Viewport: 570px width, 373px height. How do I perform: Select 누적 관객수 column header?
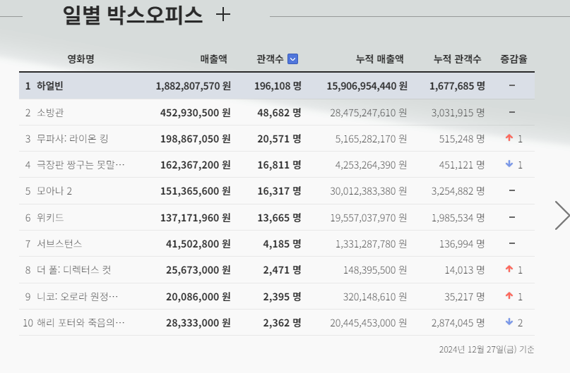[457, 59]
